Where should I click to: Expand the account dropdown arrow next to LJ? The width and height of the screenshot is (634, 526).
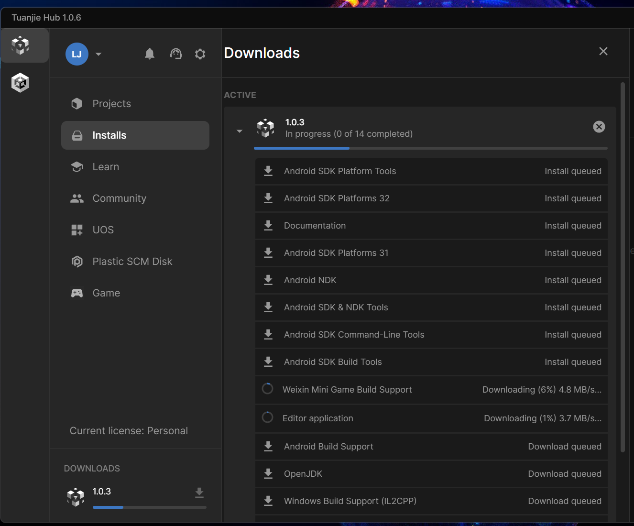[98, 54]
